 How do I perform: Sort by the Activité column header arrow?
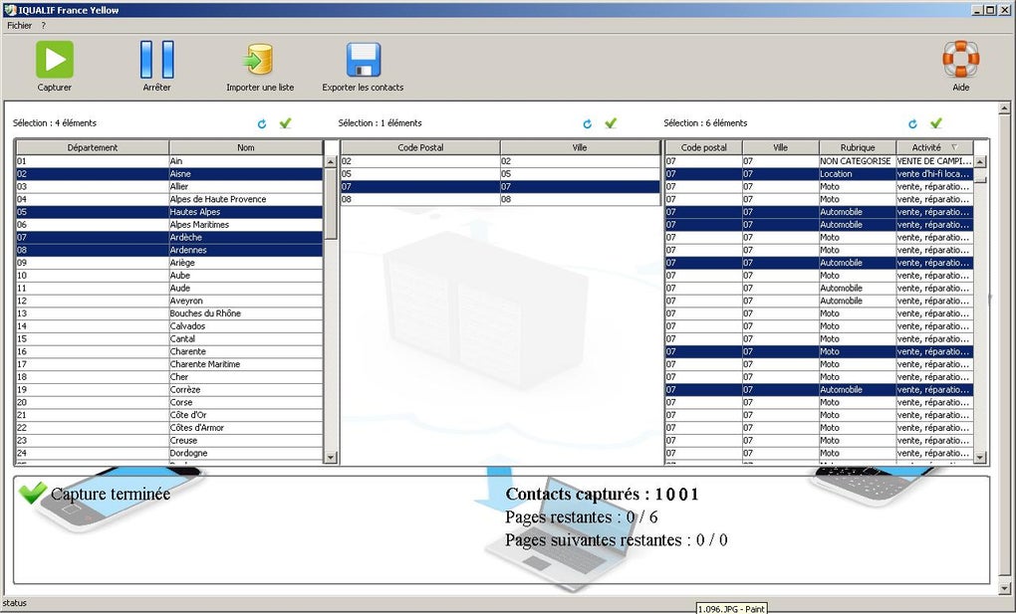tap(954, 147)
